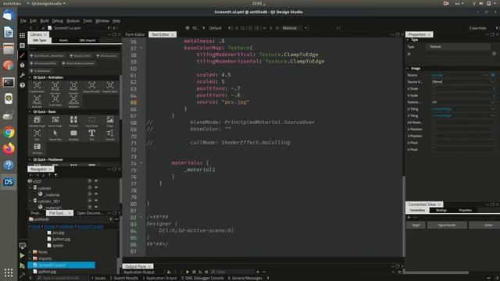500x281 pixels.
Task: Click filter icon in Navigator toolbar
Action: coord(55,175)
